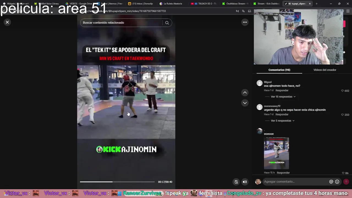Open the image attached to 'eoeooe' comment
Viewport: 352px width, 198px height.
[276, 153]
